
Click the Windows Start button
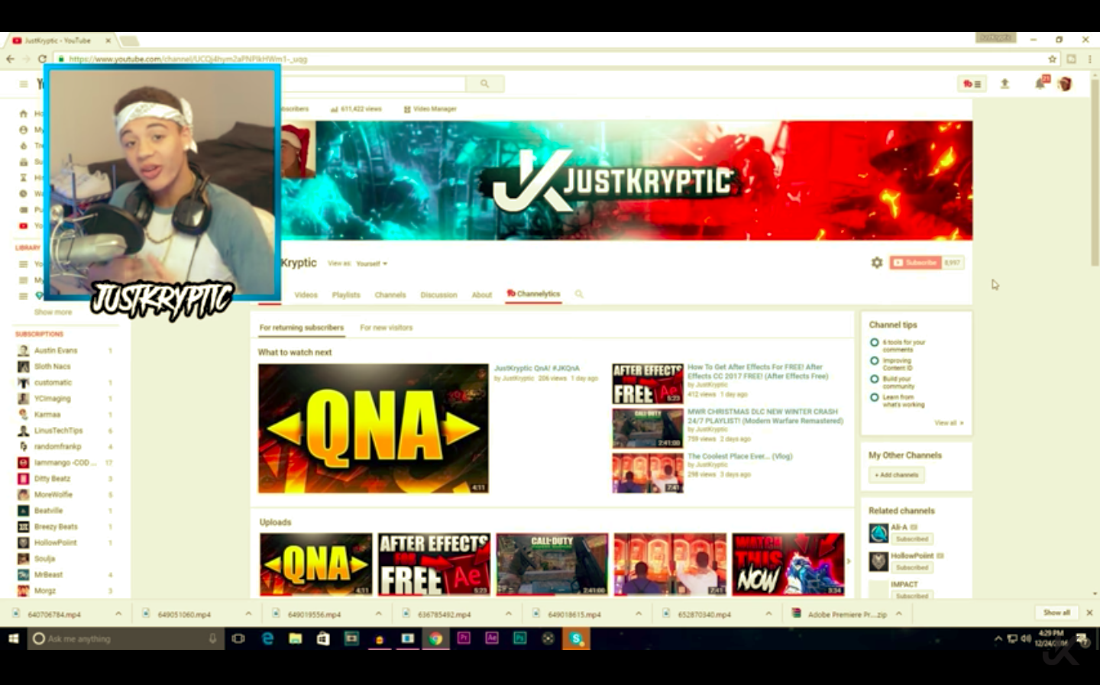click(13, 638)
